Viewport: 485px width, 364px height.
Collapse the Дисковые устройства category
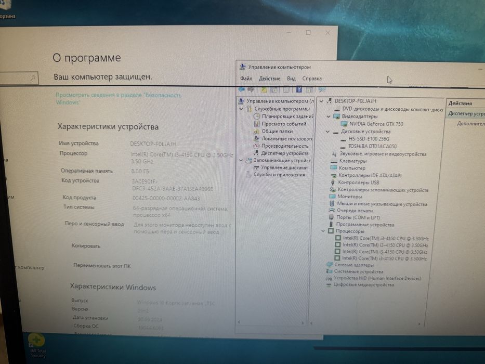pos(328,132)
